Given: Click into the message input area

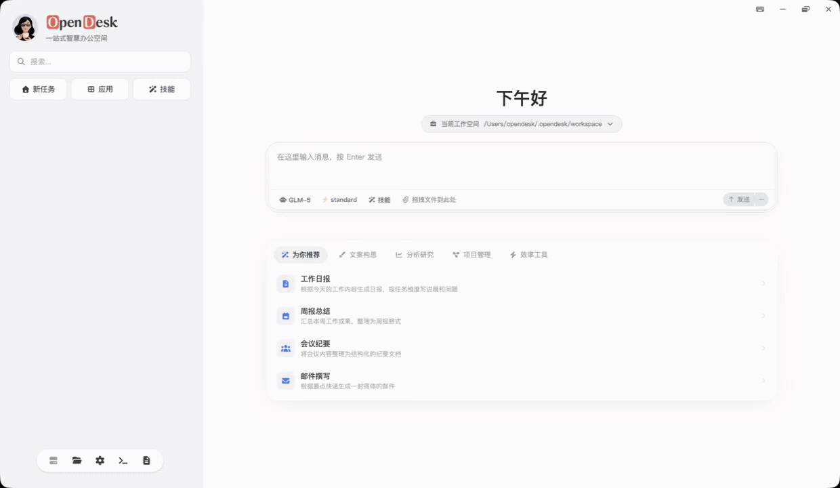Looking at the screenshot, I should pyautogui.click(x=522, y=166).
